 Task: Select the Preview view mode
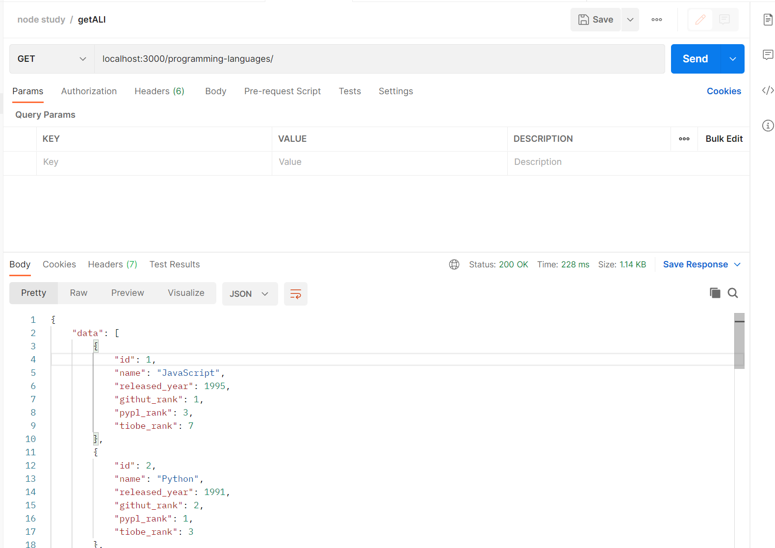coord(128,293)
